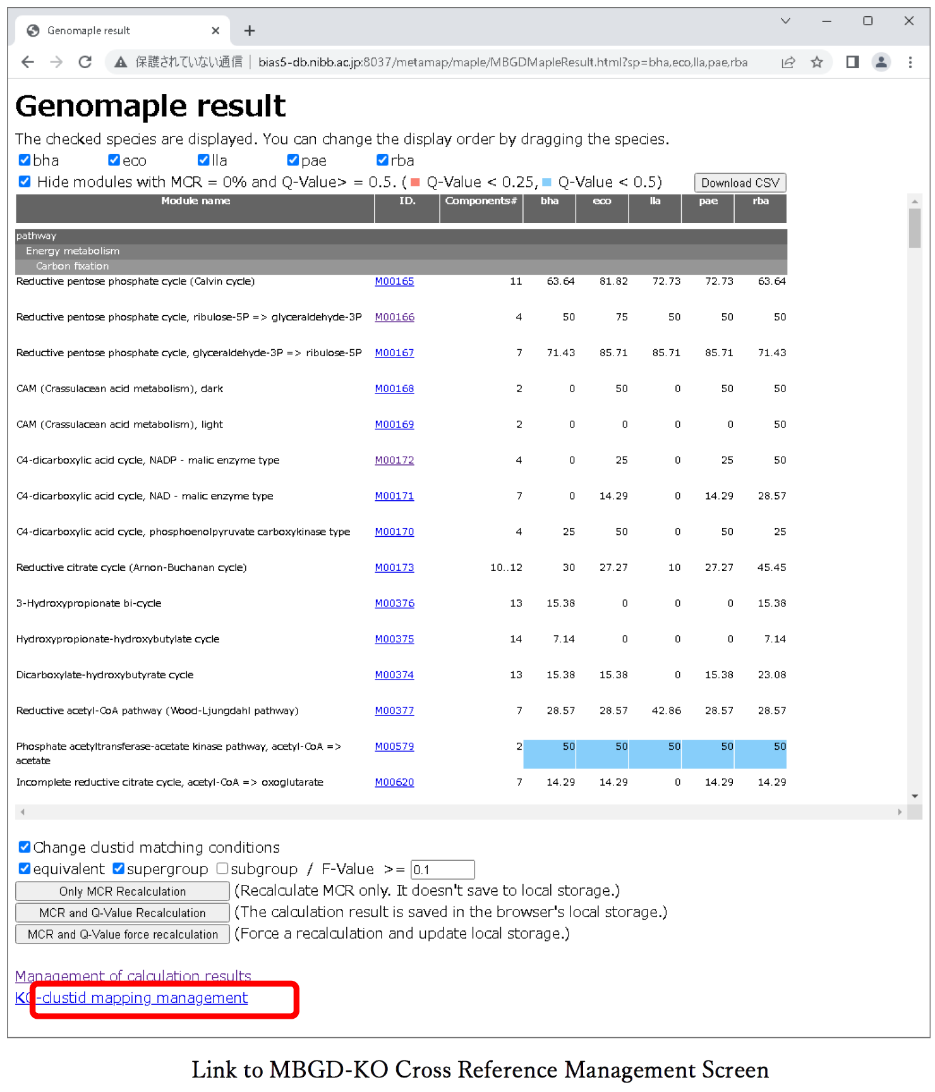This screenshot has width=935, height=1092.
Task: Open the user profile icon
Action: 881,62
